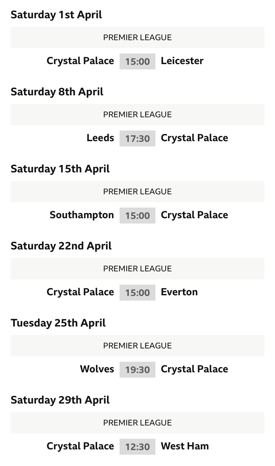The image size is (275, 466).
Task: Open West Ham team link
Action: tap(185, 446)
